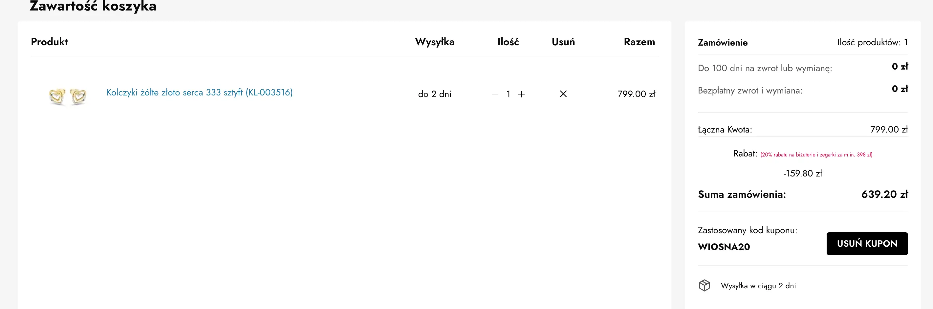Click the WIOSNA20 coupon code text
This screenshot has width=933, height=309.
[x=724, y=247]
